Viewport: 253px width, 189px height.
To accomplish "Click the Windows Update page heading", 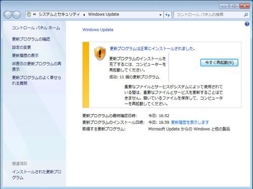I will [98, 30].
